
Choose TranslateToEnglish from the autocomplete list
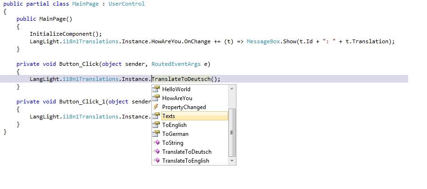(186, 161)
